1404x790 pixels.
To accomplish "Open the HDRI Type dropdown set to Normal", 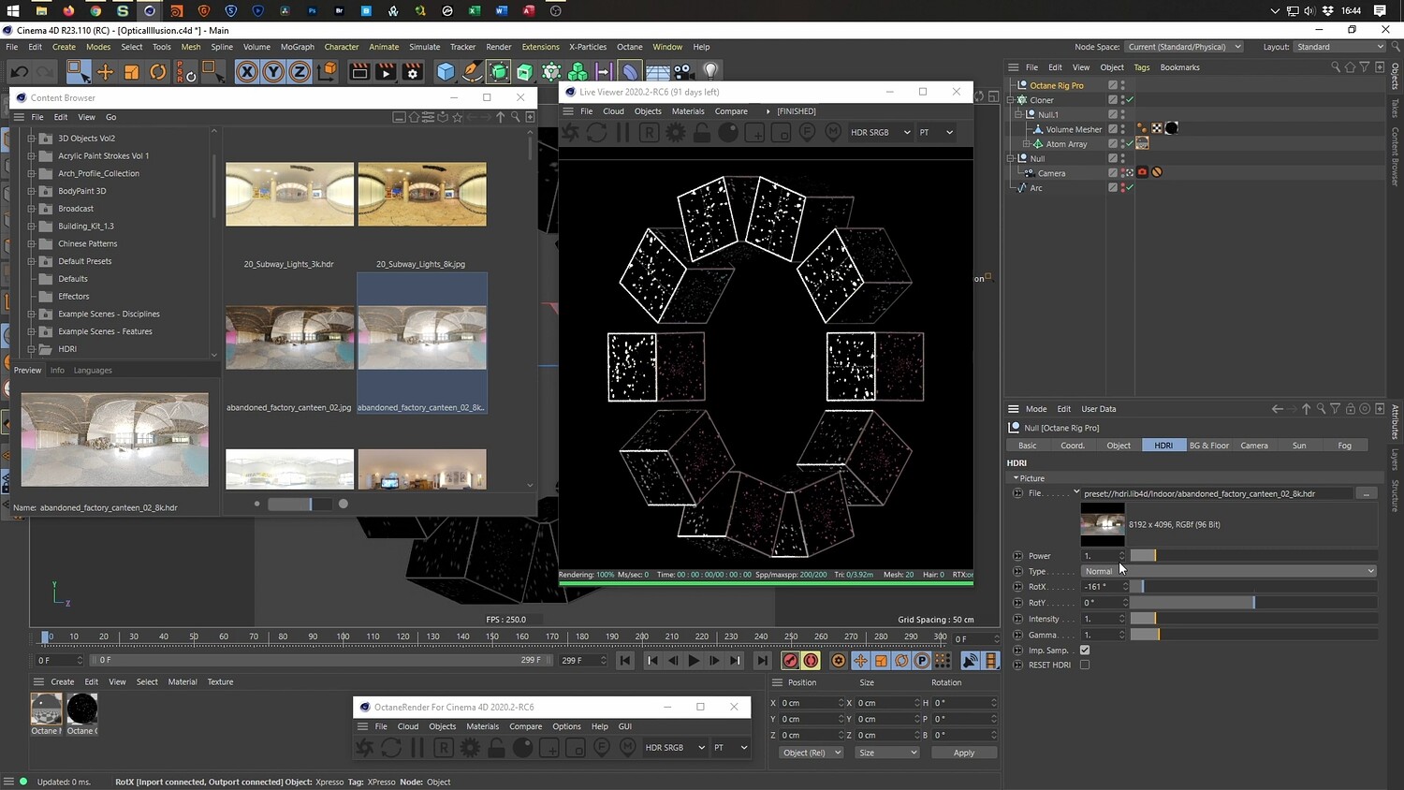I will point(1229,572).
